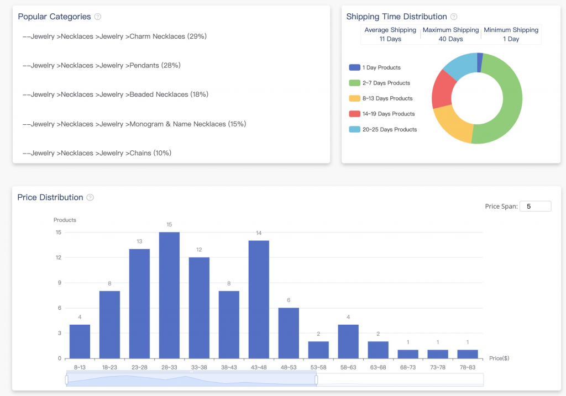Click the right handle of the price range slider

[x=316, y=379]
